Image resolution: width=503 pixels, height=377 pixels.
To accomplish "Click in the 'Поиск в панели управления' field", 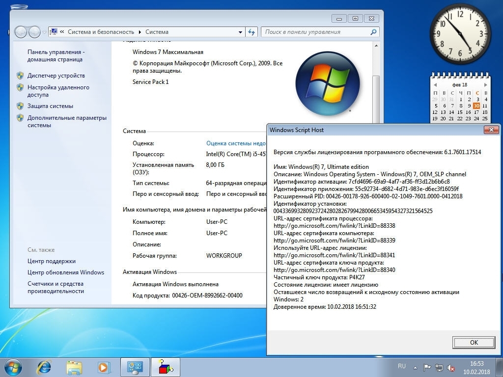I will [314, 32].
